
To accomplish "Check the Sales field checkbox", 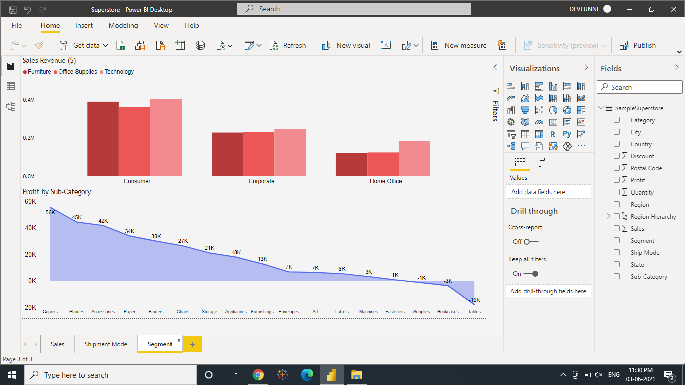I will [616, 228].
